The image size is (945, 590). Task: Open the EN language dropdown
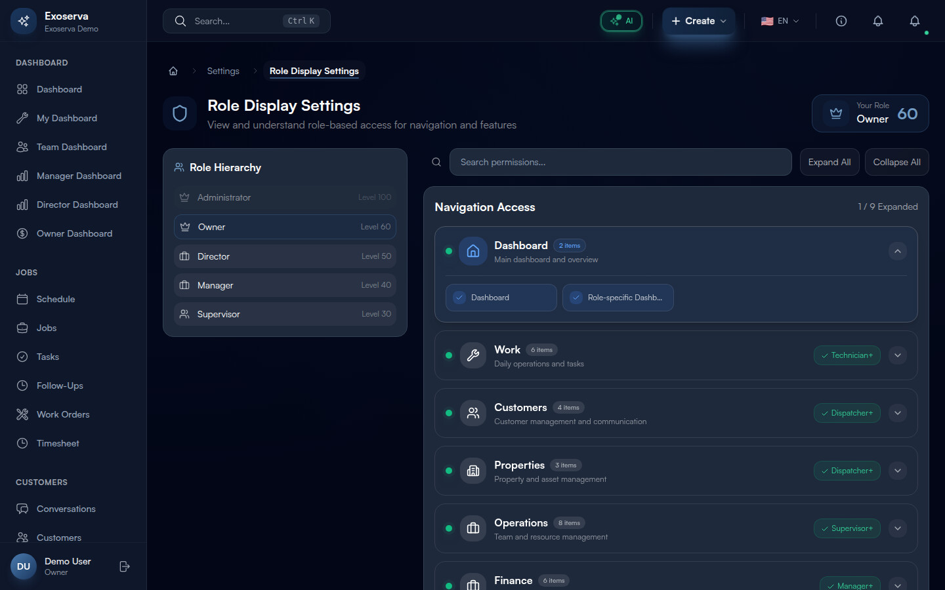point(780,21)
